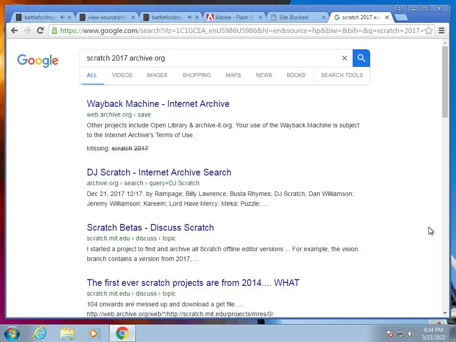Reload the page with the refresh icon
The width and height of the screenshot is (456, 342).
(x=40, y=31)
